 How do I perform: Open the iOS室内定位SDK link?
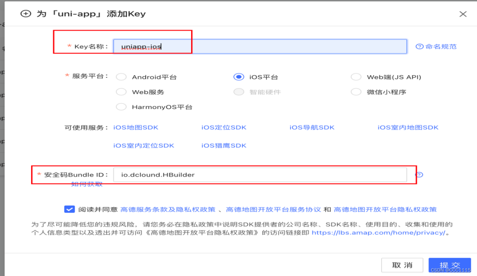click(x=144, y=145)
